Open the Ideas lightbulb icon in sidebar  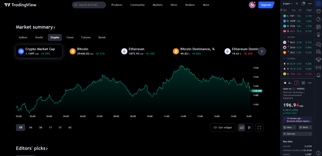[318, 35]
